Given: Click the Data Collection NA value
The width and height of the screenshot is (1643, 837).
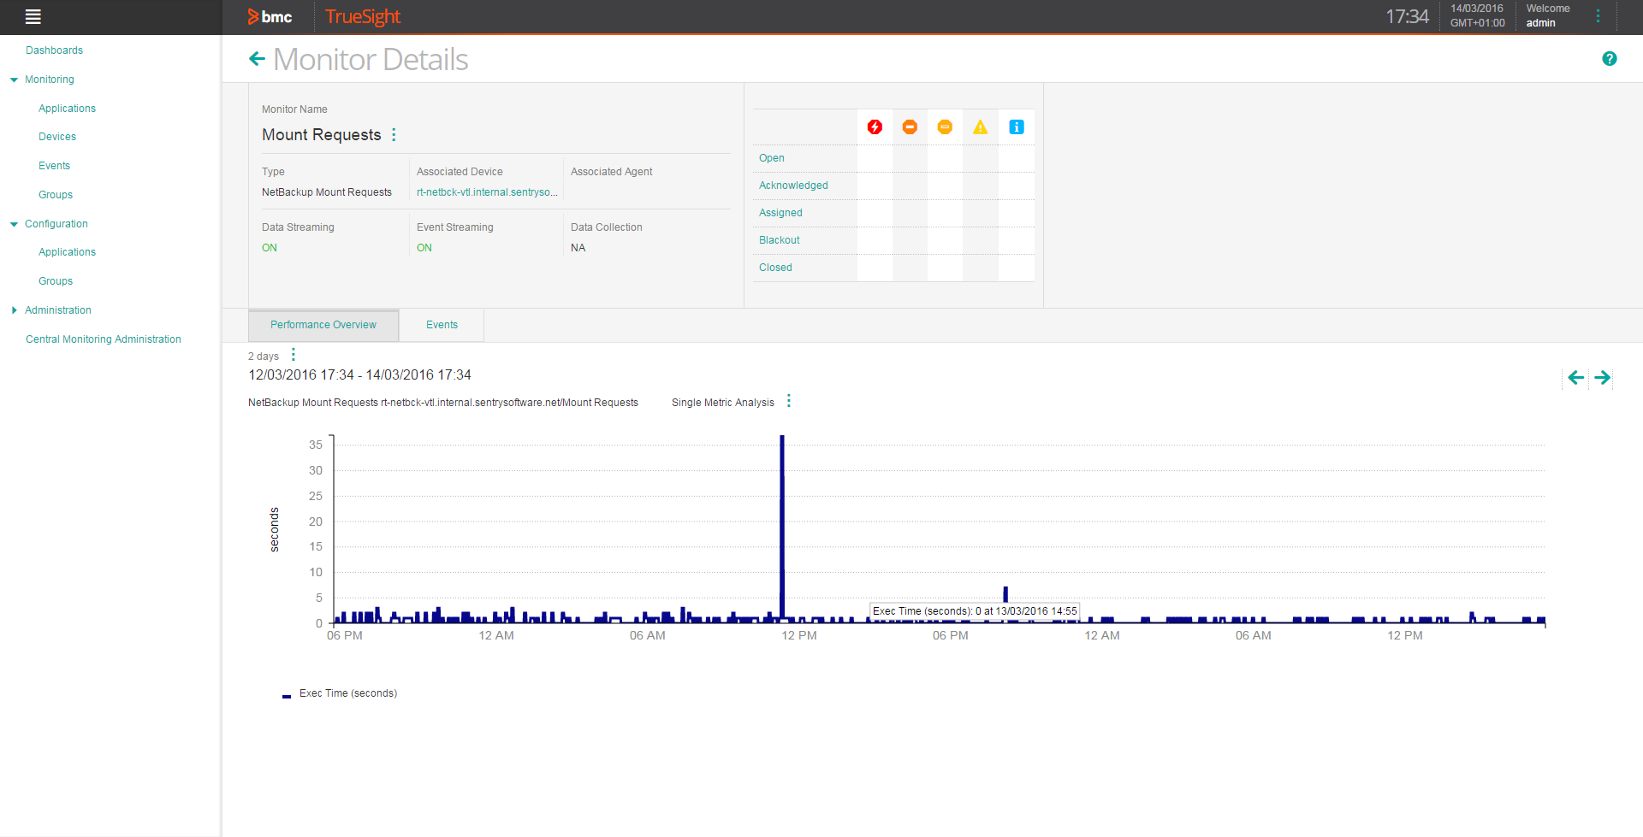Looking at the screenshot, I should pos(578,248).
